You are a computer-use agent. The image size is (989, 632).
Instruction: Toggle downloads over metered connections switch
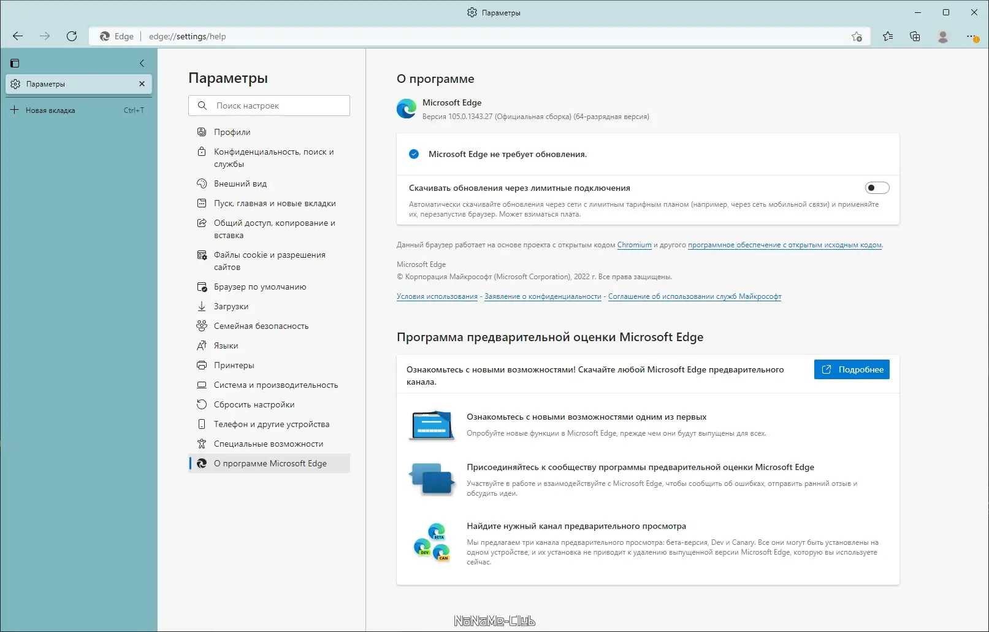click(877, 188)
